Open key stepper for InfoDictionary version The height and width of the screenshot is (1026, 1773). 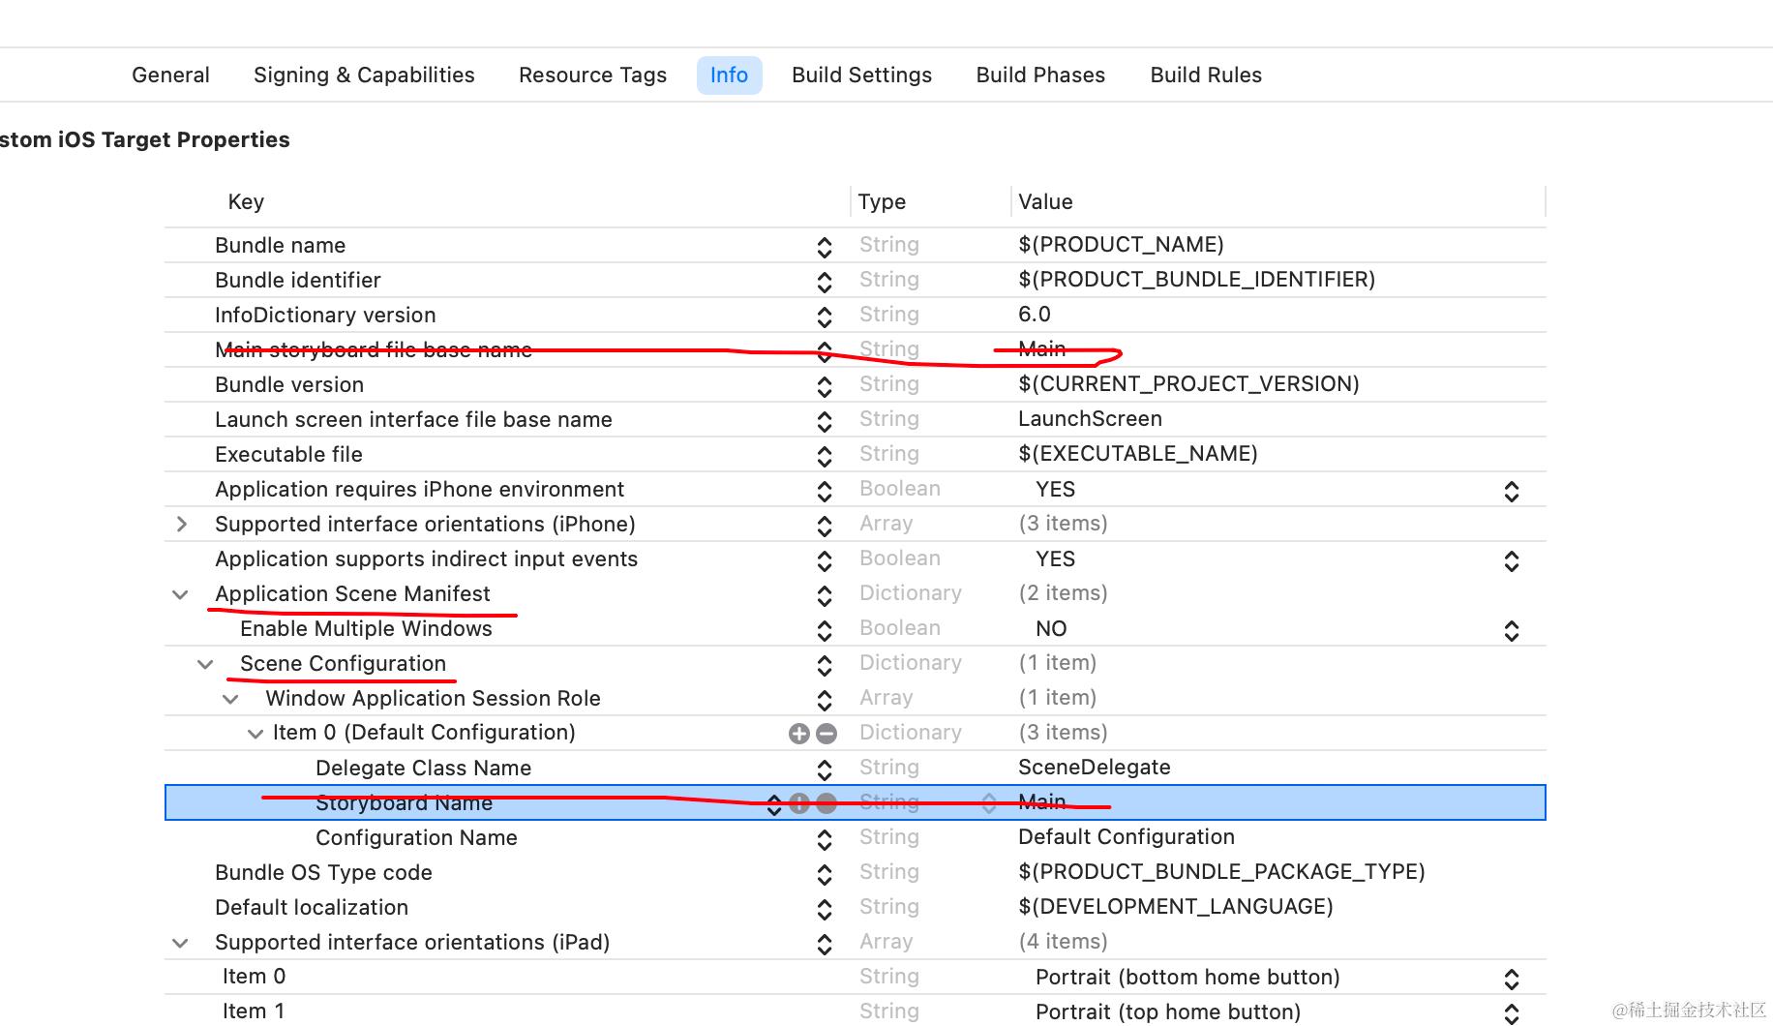pyautogui.click(x=825, y=317)
